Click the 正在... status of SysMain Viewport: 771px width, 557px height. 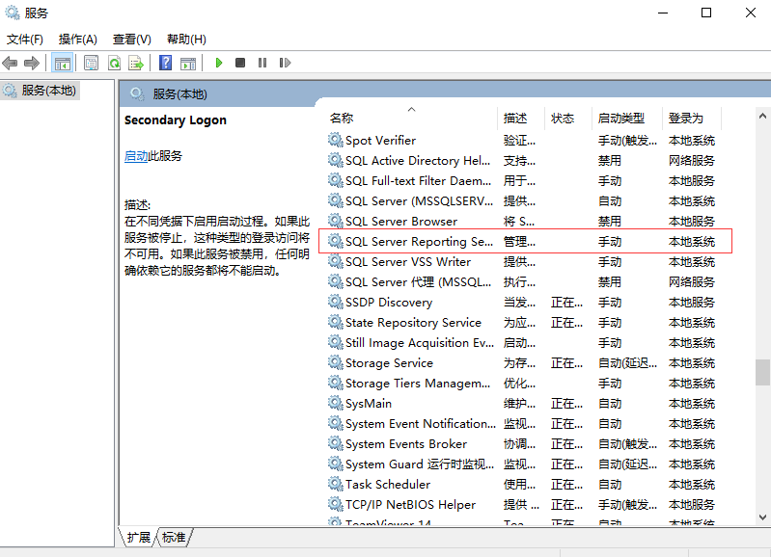[566, 403]
